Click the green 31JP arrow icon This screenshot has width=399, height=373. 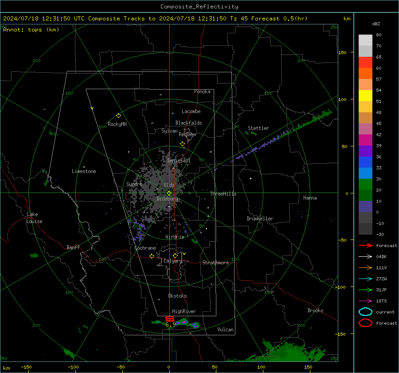coord(365,290)
